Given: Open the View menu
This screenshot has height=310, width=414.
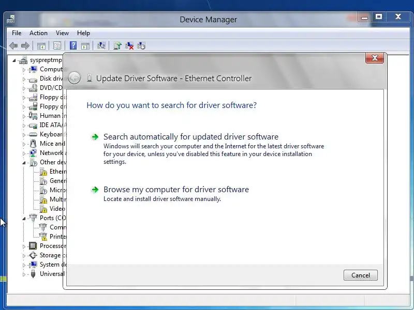Looking at the screenshot, I should 62,33.
